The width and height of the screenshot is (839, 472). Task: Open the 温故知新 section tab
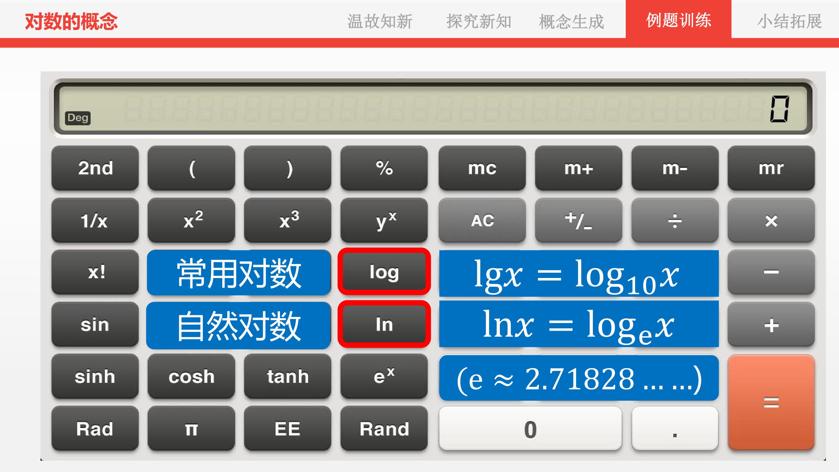(x=380, y=22)
